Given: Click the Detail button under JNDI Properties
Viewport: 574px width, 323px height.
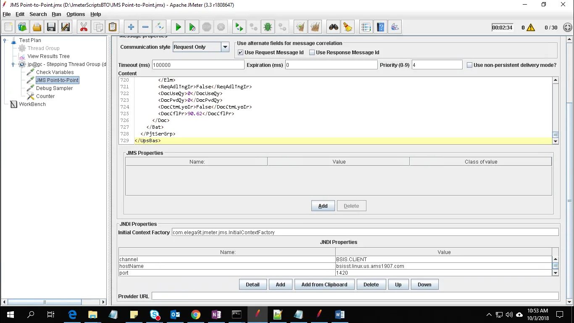Looking at the screenshot, I should pyautogui.click(x=253, y=285).
